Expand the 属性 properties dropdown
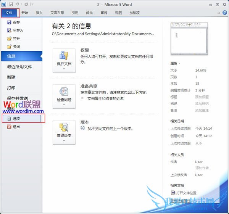 pos(175,63)
